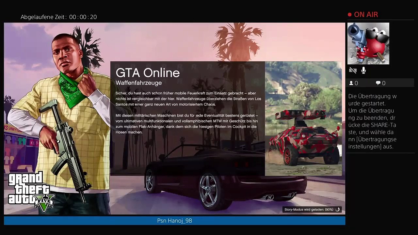418x235 pixels.
Task: Toggle the microphone icon
Action: pyautogui.click(x=363, y=70)
